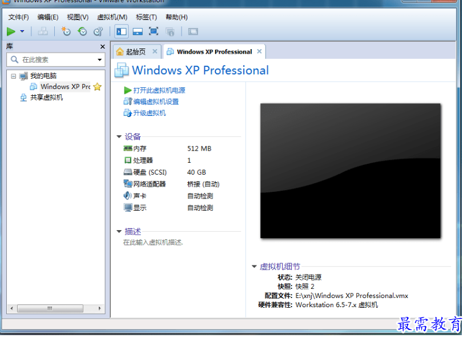Click the 快照 2 snapshot value
The image size is (467, 342).
click(305, 287)
